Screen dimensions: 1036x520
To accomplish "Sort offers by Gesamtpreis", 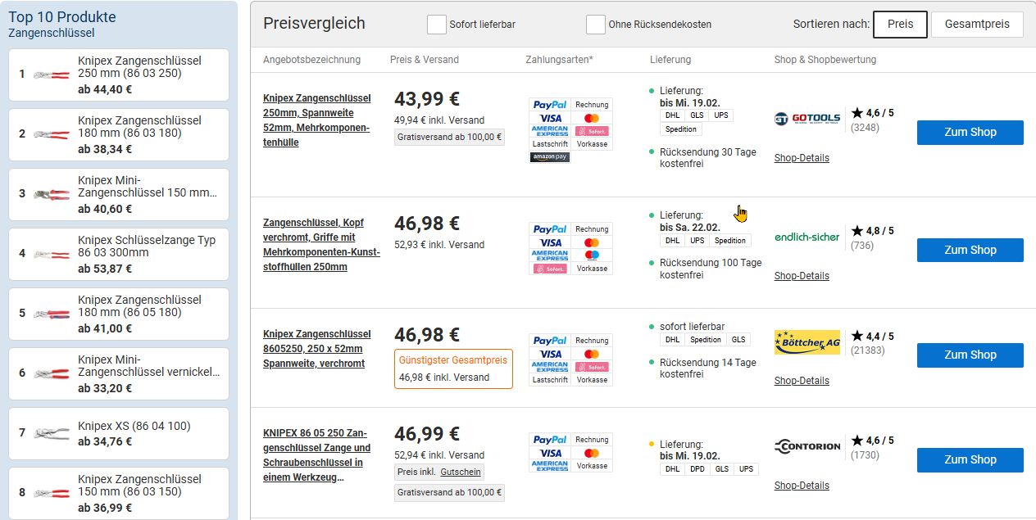I will pos(977,25).
